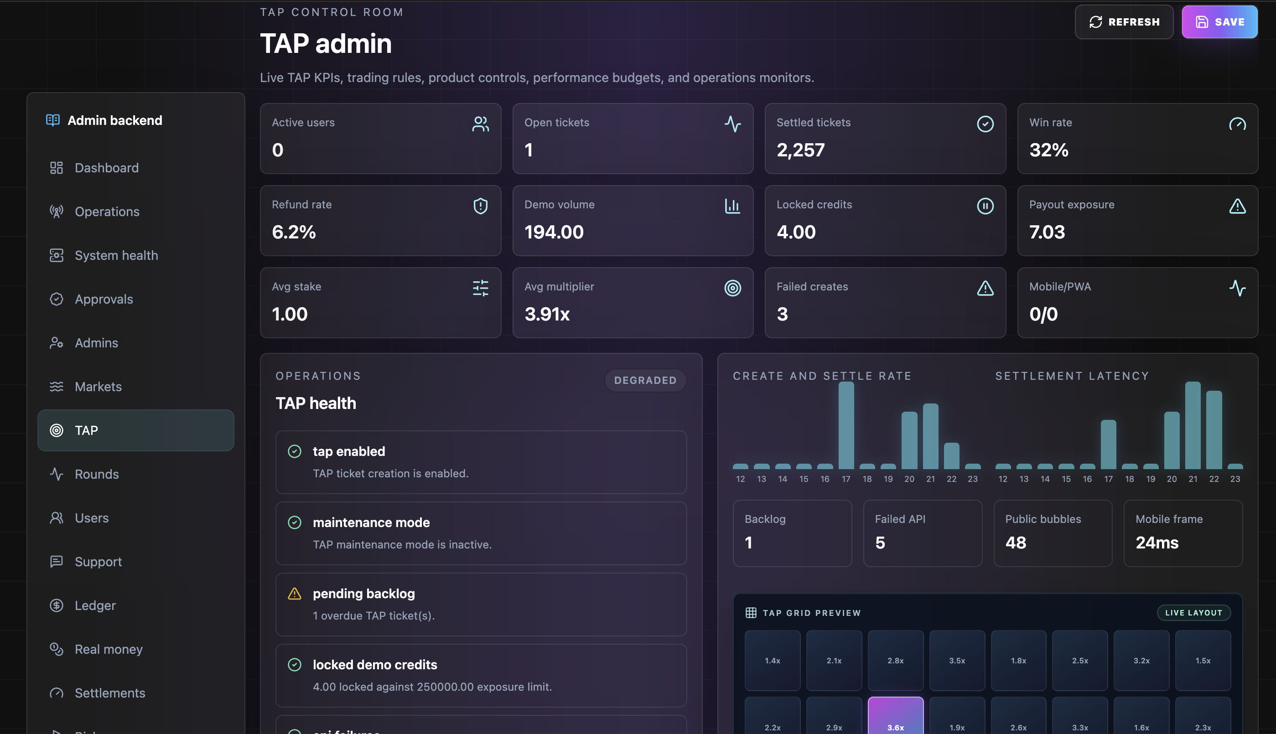Screen dimensions: 1276x734
Task: Click hour 21 bar in settlement latency chart
Action: click(1193, 425)
